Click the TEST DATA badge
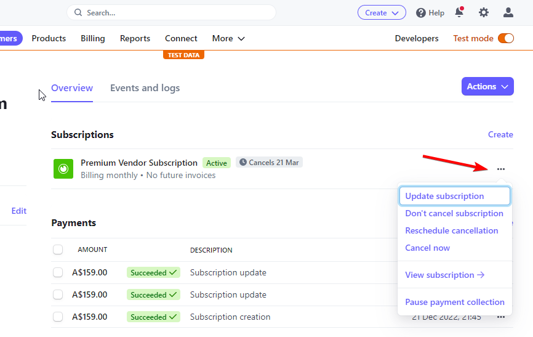The height and width of the screenshot is (337, 533). [x=183, y=55]
